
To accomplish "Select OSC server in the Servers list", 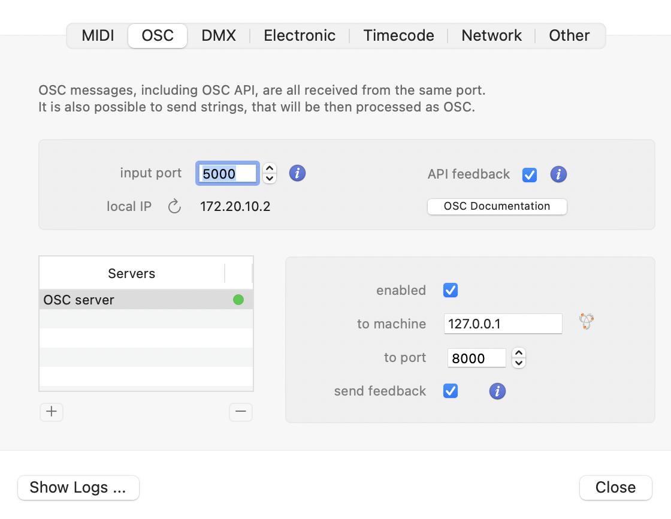I will (x=120, y=300).
